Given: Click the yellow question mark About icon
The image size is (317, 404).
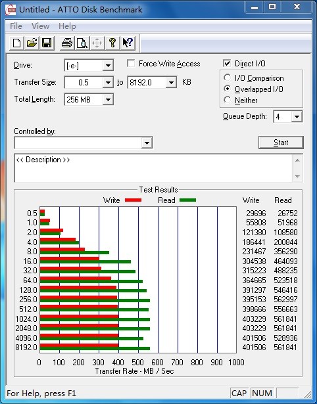Looking at the screenshot, I should 112,43.
